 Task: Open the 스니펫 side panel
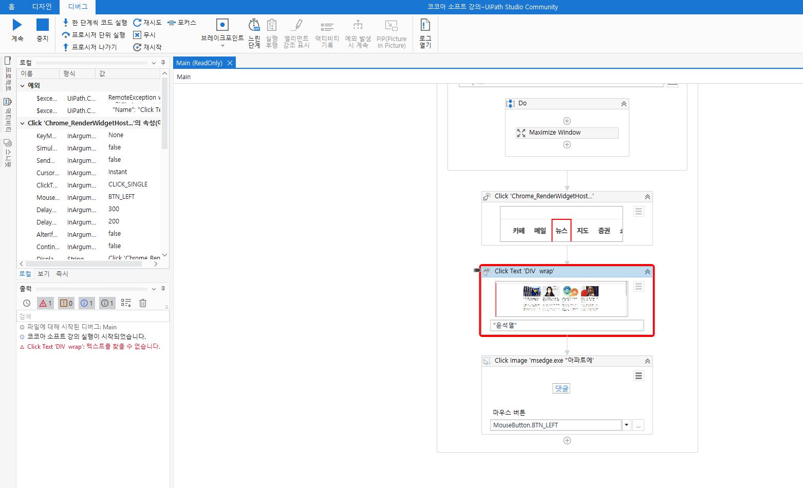tap(8, 153)
